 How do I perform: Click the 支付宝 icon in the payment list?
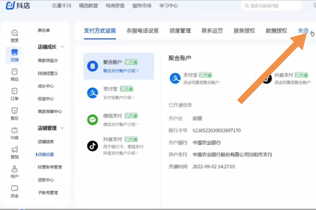point(92,93)
